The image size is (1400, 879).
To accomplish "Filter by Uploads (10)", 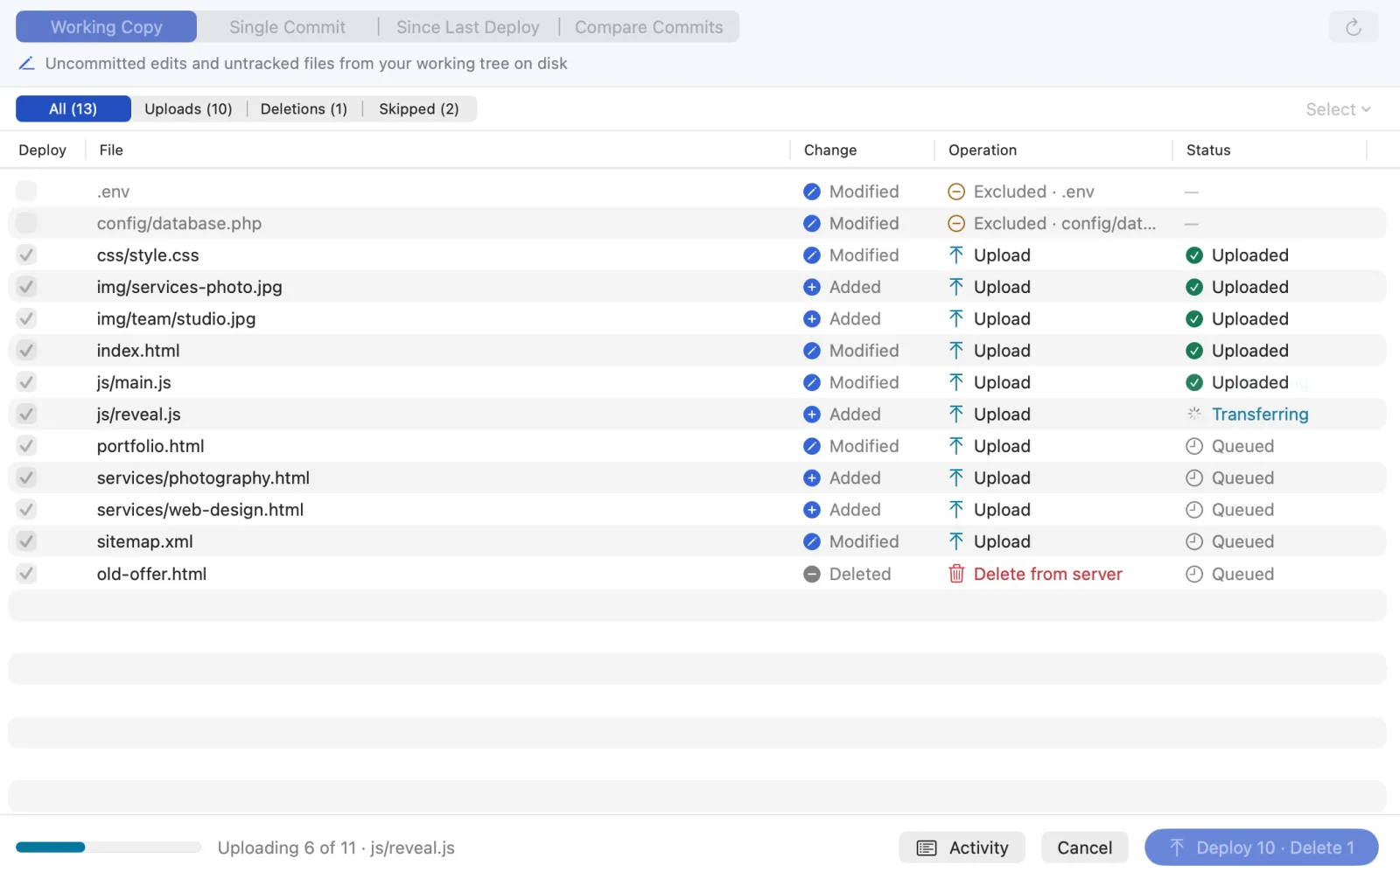I will [x=188, y=108].
